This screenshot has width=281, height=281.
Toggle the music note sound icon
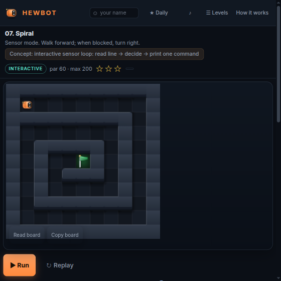pyautogui.click(x=190, y=13)
